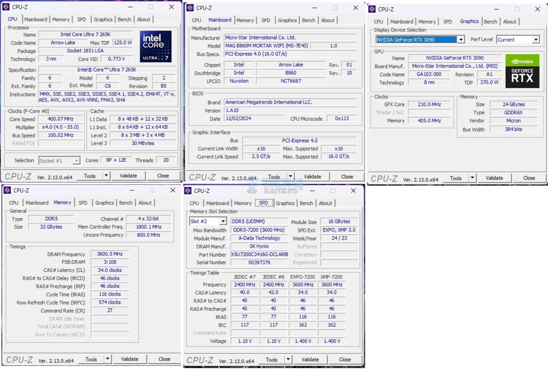Image resolution: width=548 pixels, height=369 pixels.
Task: Switch to the Mainboard tab in the CPU window
Action: [36, 19]
